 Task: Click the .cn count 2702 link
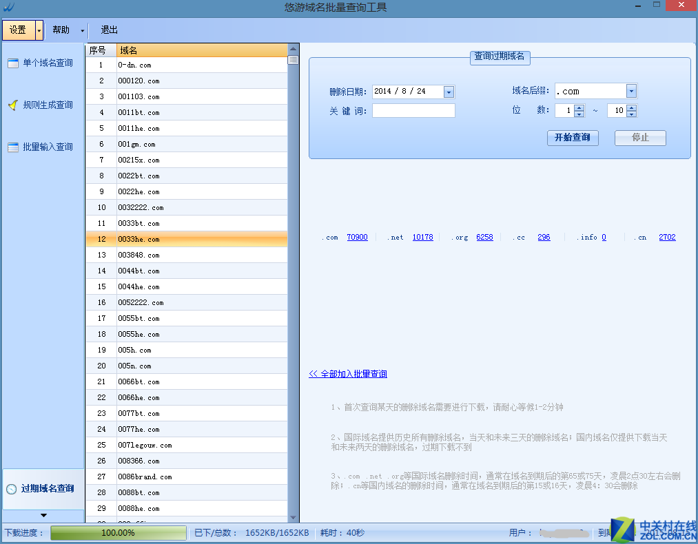click(667, 237)
